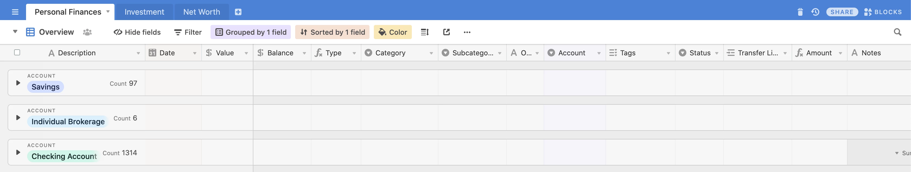Image resolution: width=911 pixels, height=172 pixels.
Task: Open Sorted by 1 field settings
Action: coord(332,32)
